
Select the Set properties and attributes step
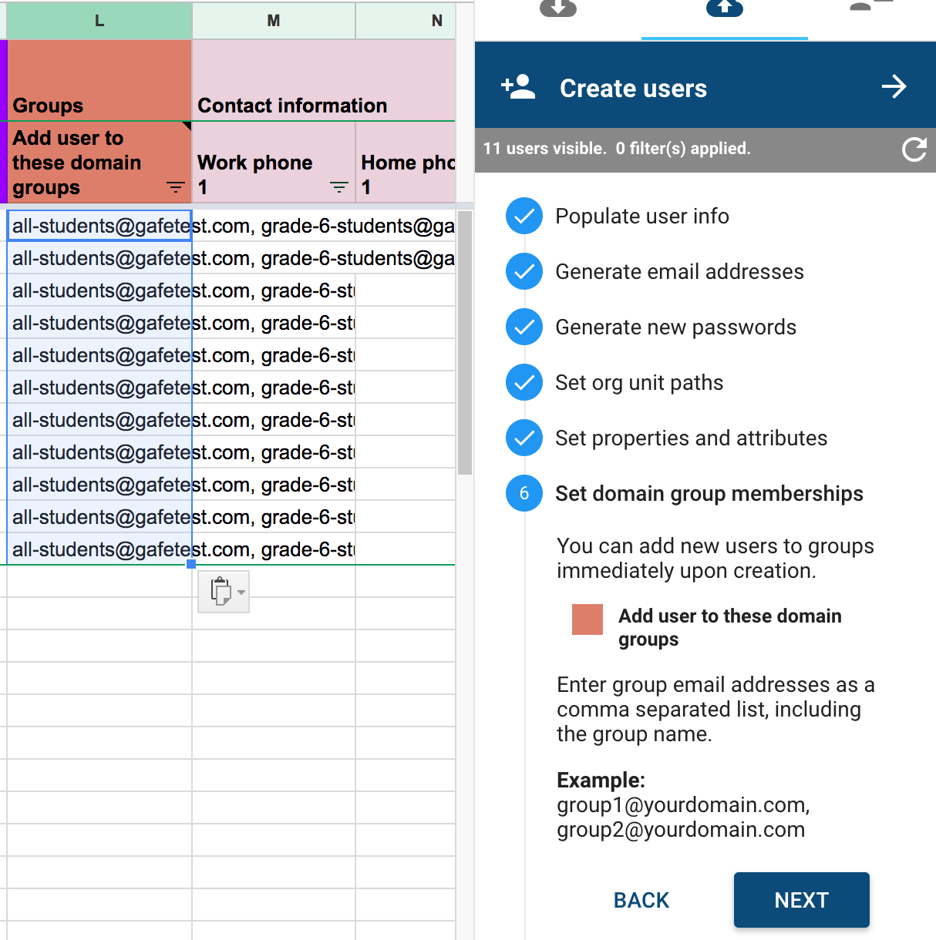click(690, 438)
